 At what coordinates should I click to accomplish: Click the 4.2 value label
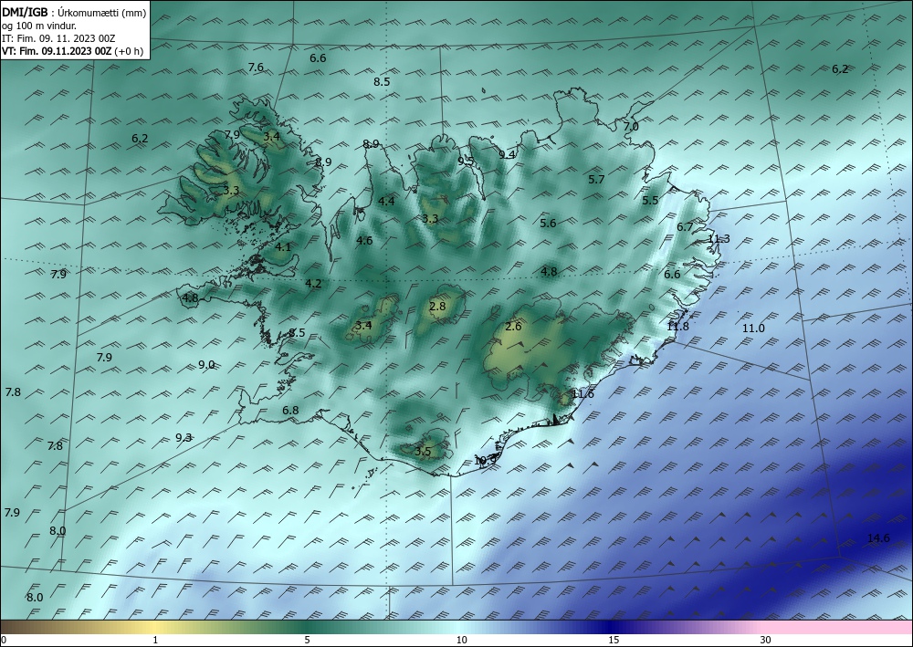point(313,284)
